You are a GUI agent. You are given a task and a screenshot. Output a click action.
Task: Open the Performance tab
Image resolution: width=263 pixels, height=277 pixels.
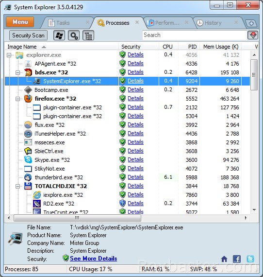coord(167,23)
